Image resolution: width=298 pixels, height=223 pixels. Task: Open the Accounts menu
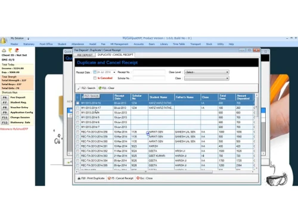tap(139, 44)
